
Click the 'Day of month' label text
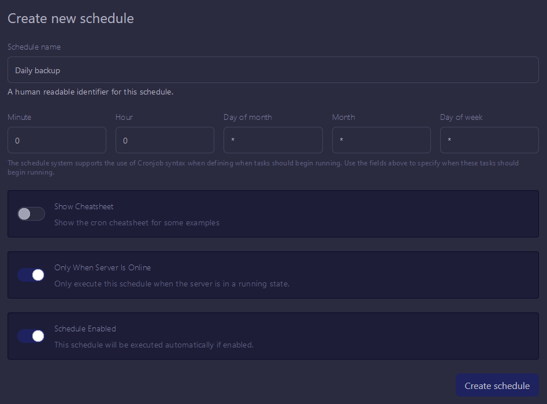click(248, 117)
